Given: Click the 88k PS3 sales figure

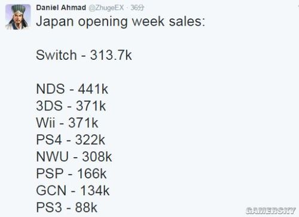Looking at the screenshot, I should pyautogui.click(x=86, y=207).
